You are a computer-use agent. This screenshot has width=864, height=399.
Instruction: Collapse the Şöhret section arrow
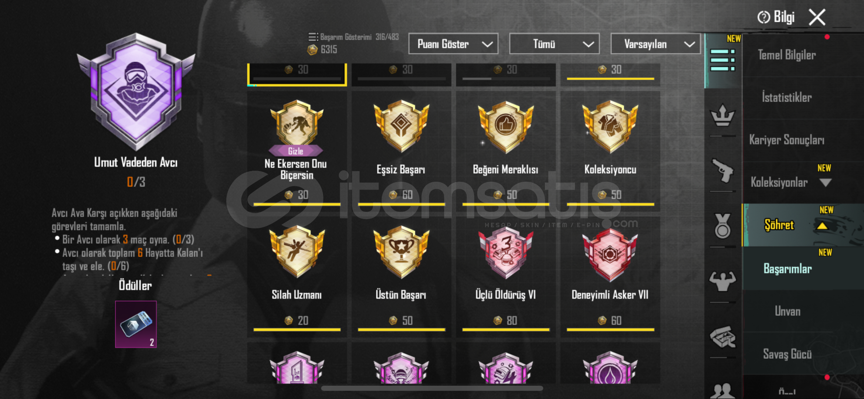[x=822, y=226]
